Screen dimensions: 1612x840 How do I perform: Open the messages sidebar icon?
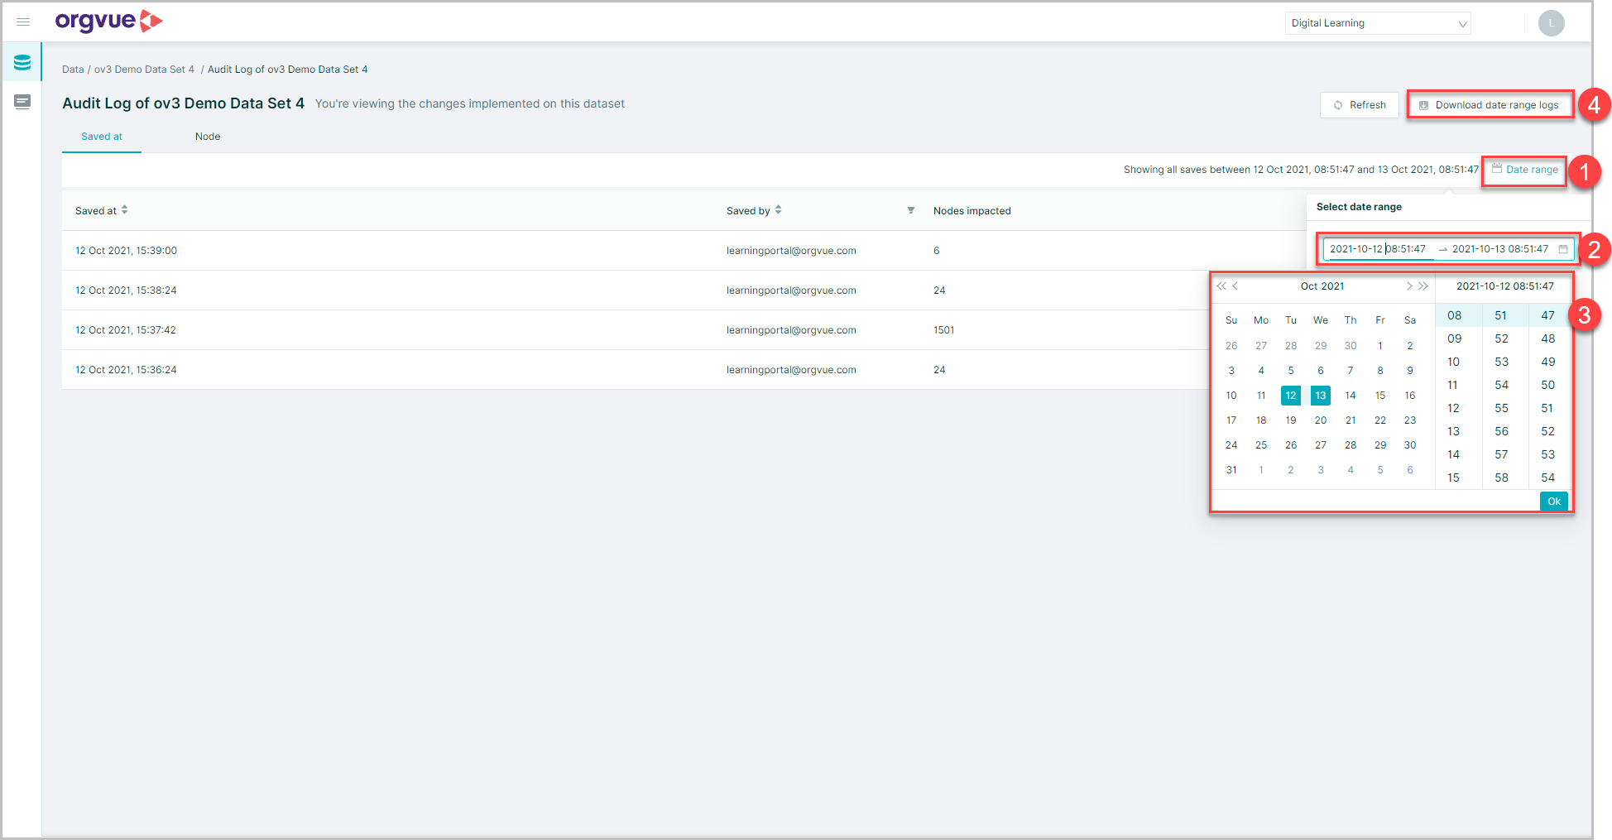coord(22,102)
